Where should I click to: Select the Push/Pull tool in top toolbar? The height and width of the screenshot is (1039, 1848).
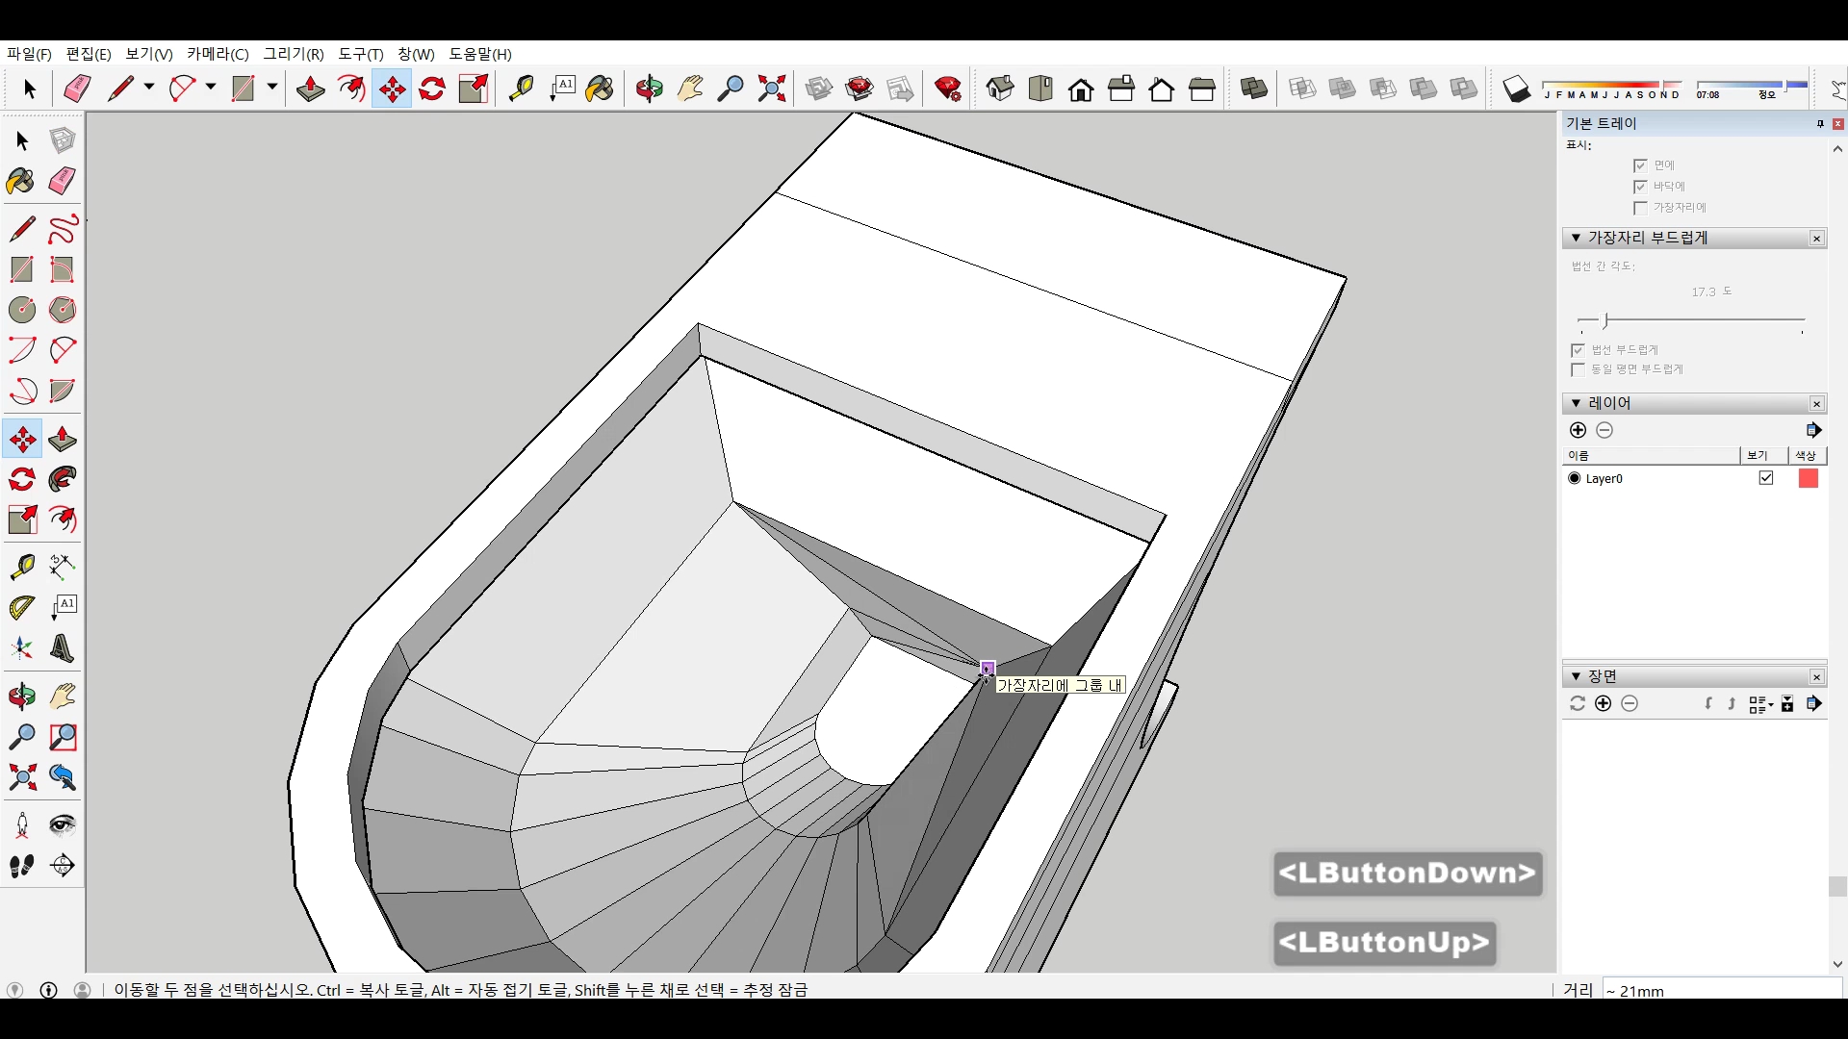pyautogui.click(x=310, y=89)
